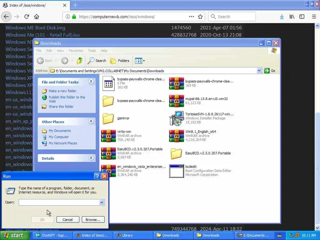The width and height of the screenshot is (320, 240).
Task: Open Firefox library icon
Action: 292,17
